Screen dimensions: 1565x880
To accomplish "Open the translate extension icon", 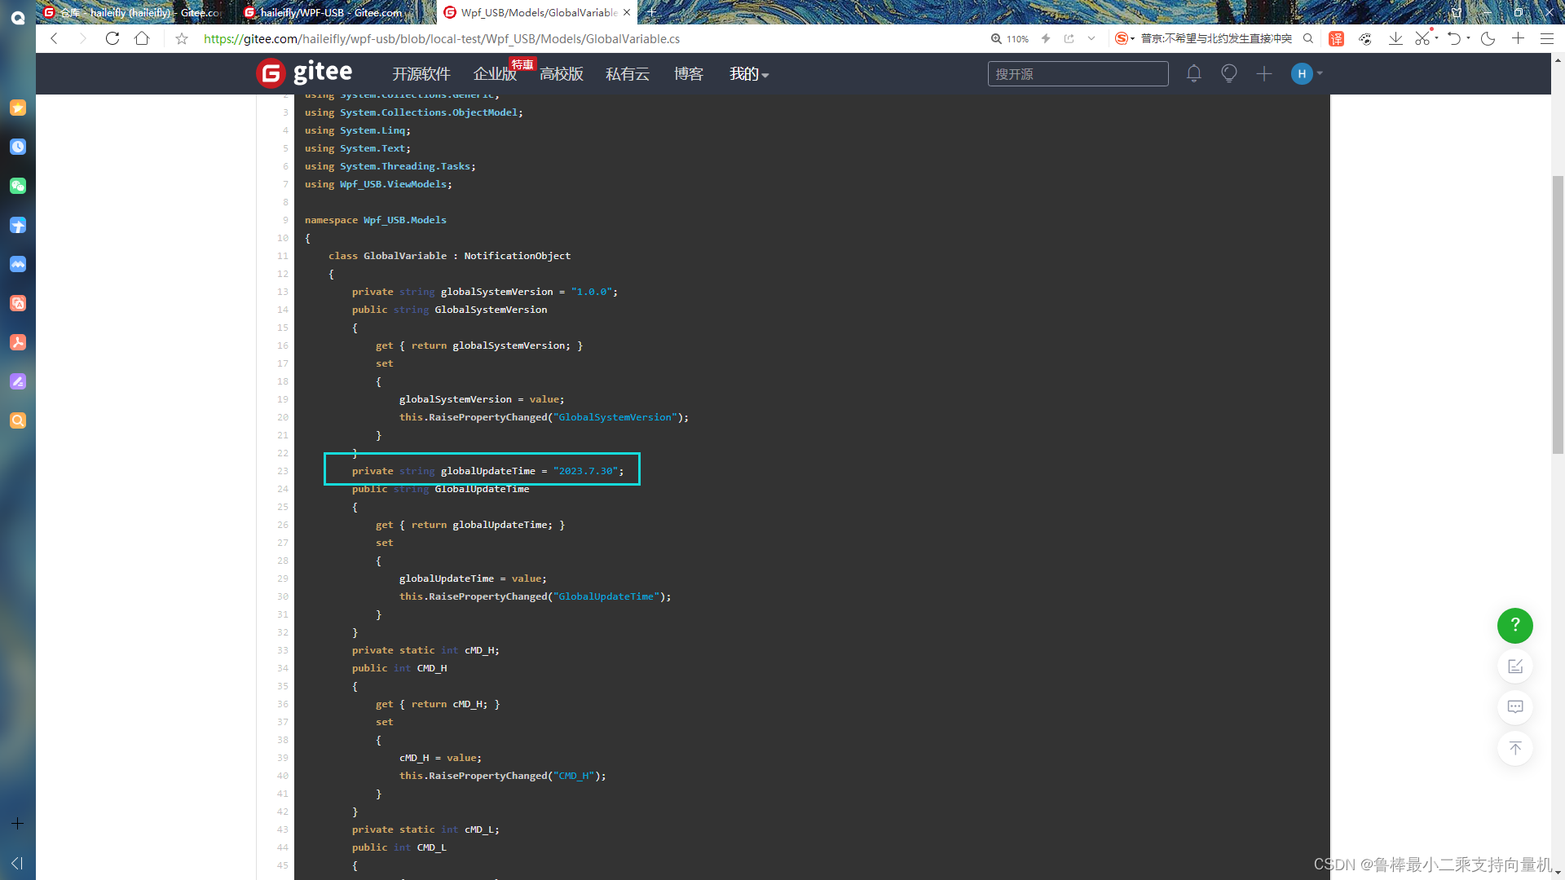I will pyautogui.click(x=1337, y=38).
